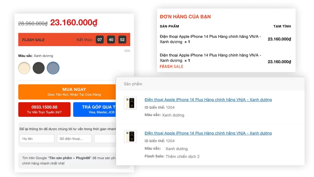Choose the Xanh dương blue color swatch
This screenshot has height=177, width=314.
[x=53, y=68]
